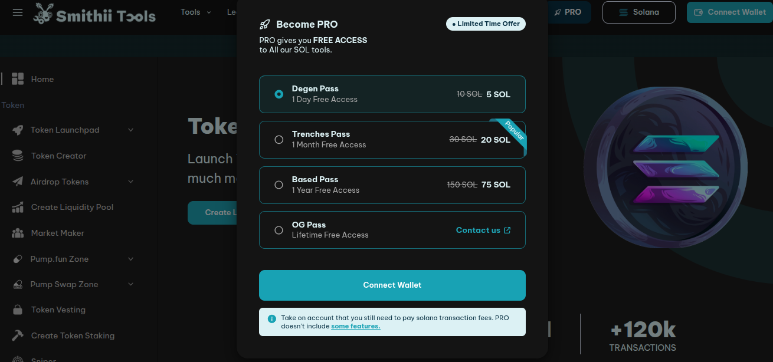Expand the Airdrop Tokens sidebar section

click(x=131, y=182)
